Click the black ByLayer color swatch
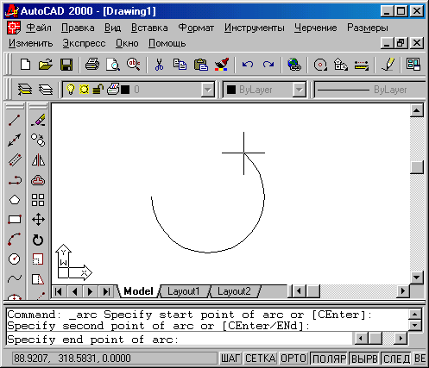 (231, 90)
